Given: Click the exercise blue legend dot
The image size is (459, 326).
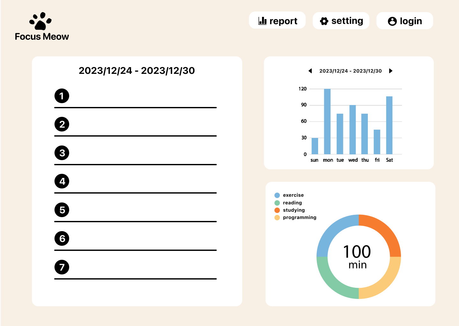Looking at the screenshot, I should point(277,195).
